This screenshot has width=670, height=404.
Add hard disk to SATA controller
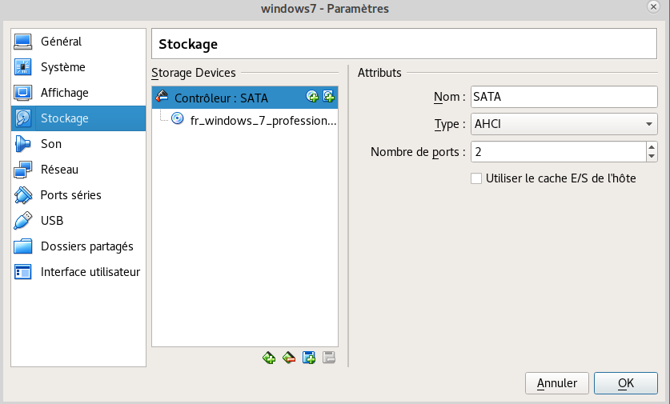pyautogui.click(x=327, y=98)
